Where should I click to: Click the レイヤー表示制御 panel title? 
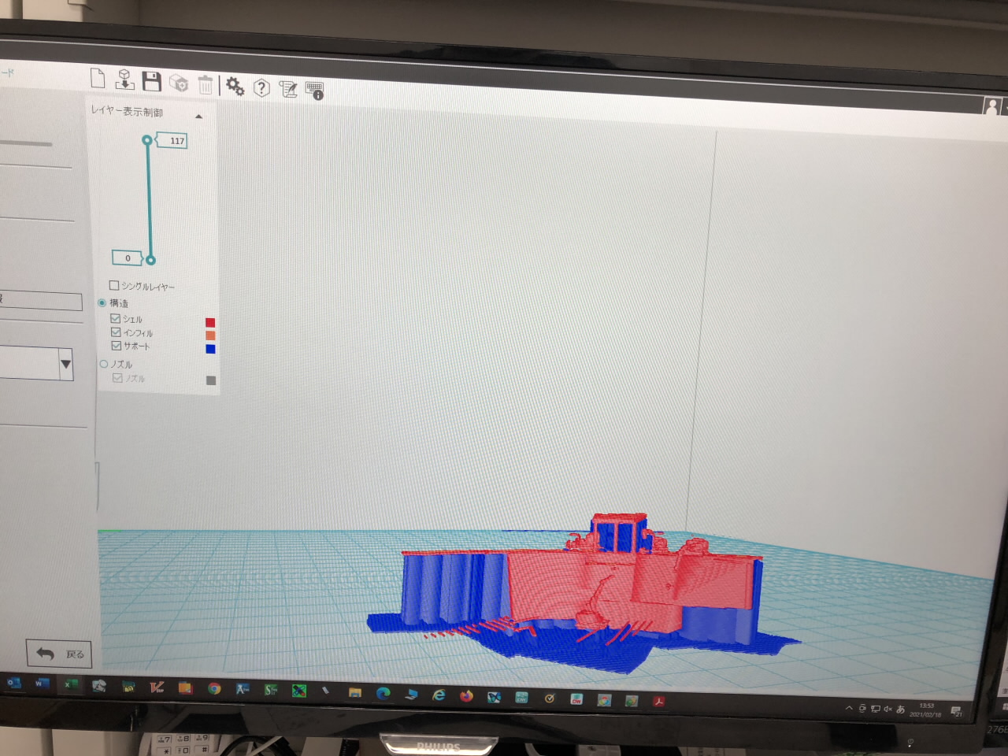click(127, 111)
